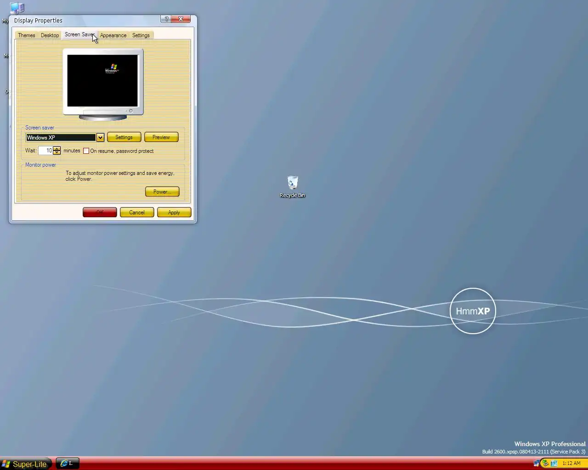This screenshot has width=588, height=470.
Task: Increase wait minutes with up arrow
Action: click(57, 149)
